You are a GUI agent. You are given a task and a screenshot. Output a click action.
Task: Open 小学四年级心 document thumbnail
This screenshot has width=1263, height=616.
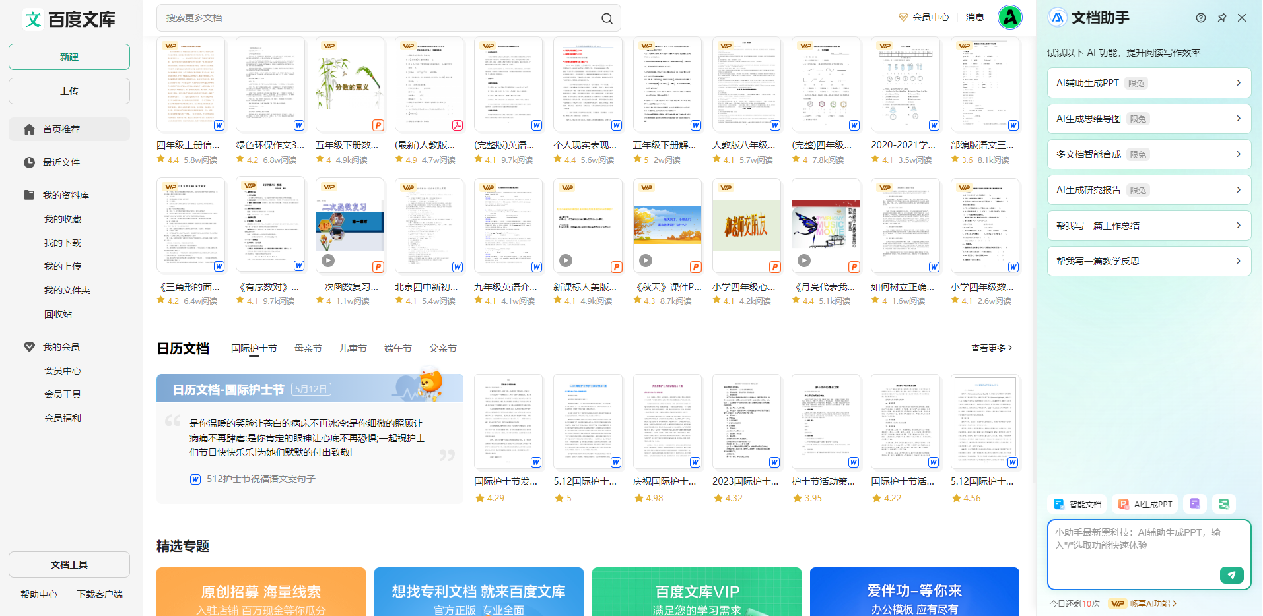[x=747, y=226]
